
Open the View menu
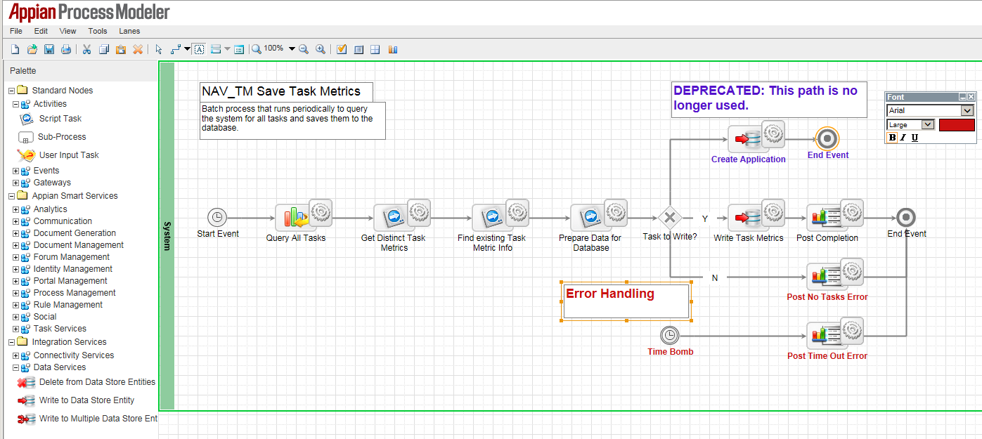coord(68,31)
